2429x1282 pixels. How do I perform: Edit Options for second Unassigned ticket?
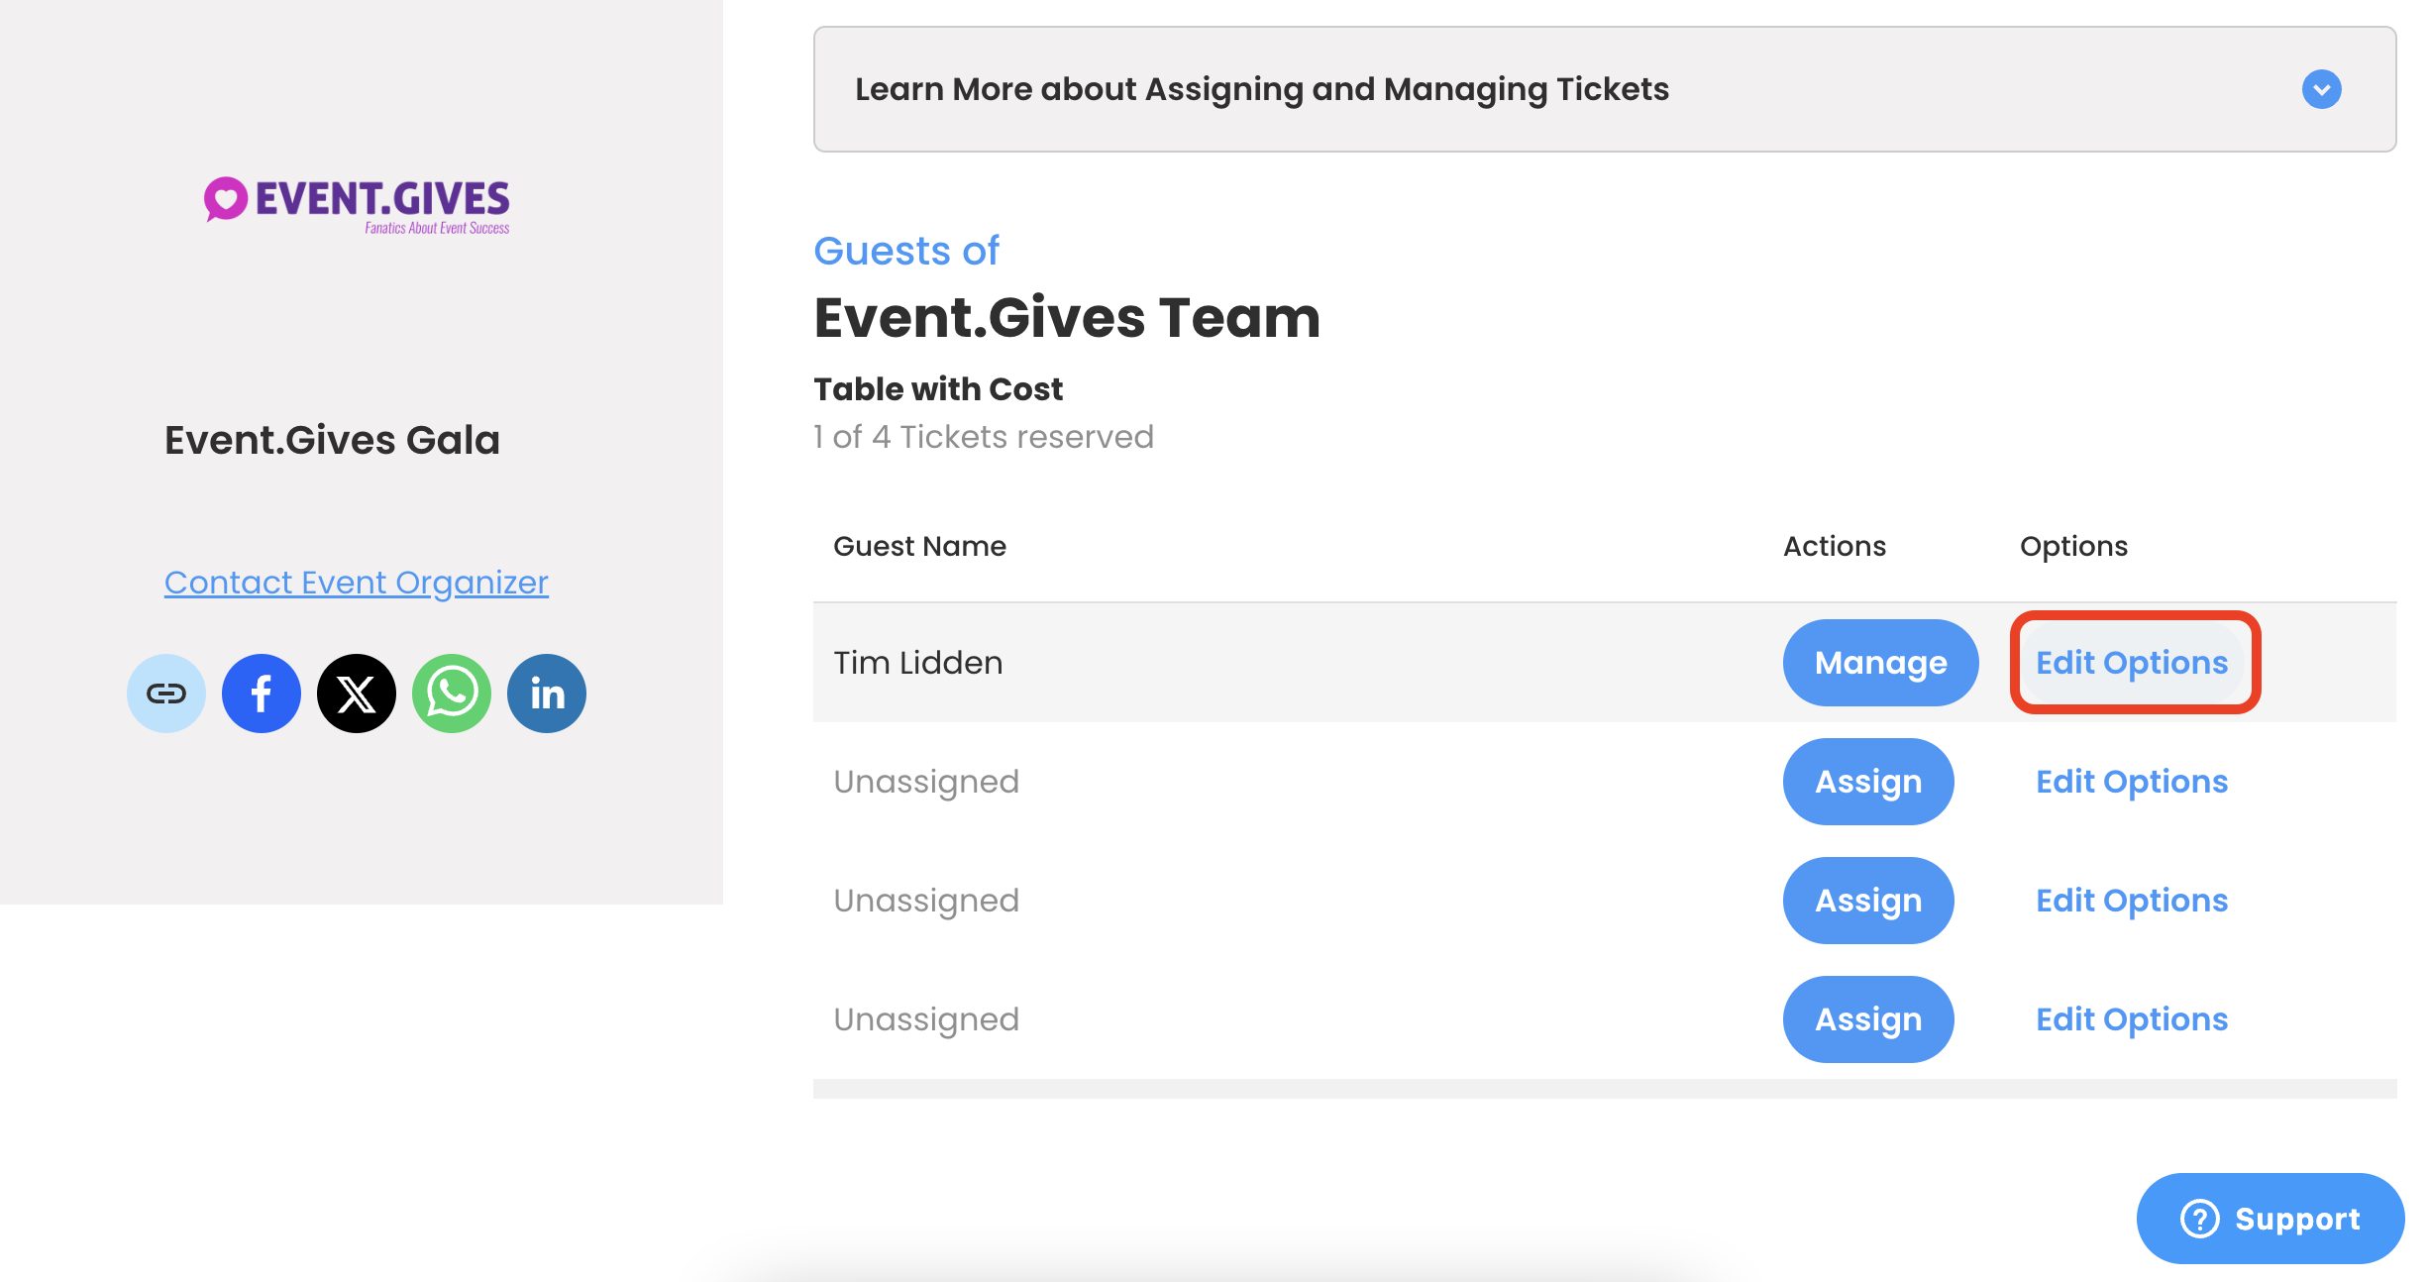click(2132, 901)
